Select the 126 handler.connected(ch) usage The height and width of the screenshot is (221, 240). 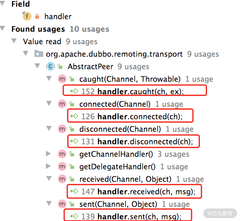(x=130, y=116)
